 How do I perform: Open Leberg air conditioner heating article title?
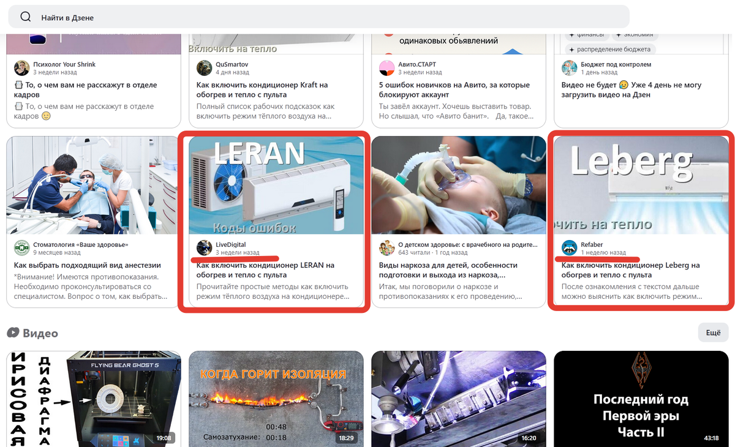630,270
